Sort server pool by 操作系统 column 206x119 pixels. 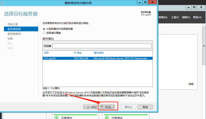point(99,53)
